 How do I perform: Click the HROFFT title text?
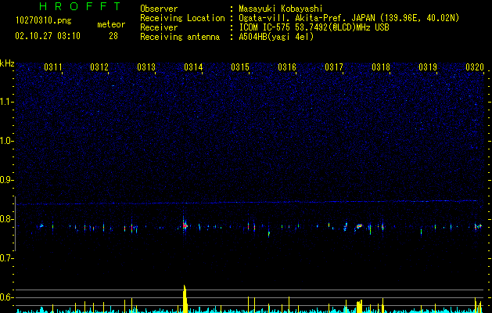click(81, 6)
